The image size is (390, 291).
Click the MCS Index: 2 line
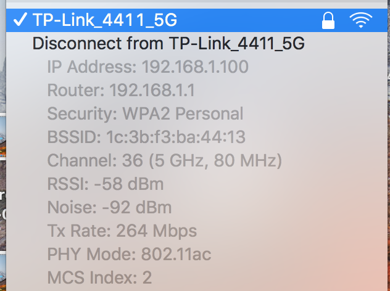coord(99,277)
